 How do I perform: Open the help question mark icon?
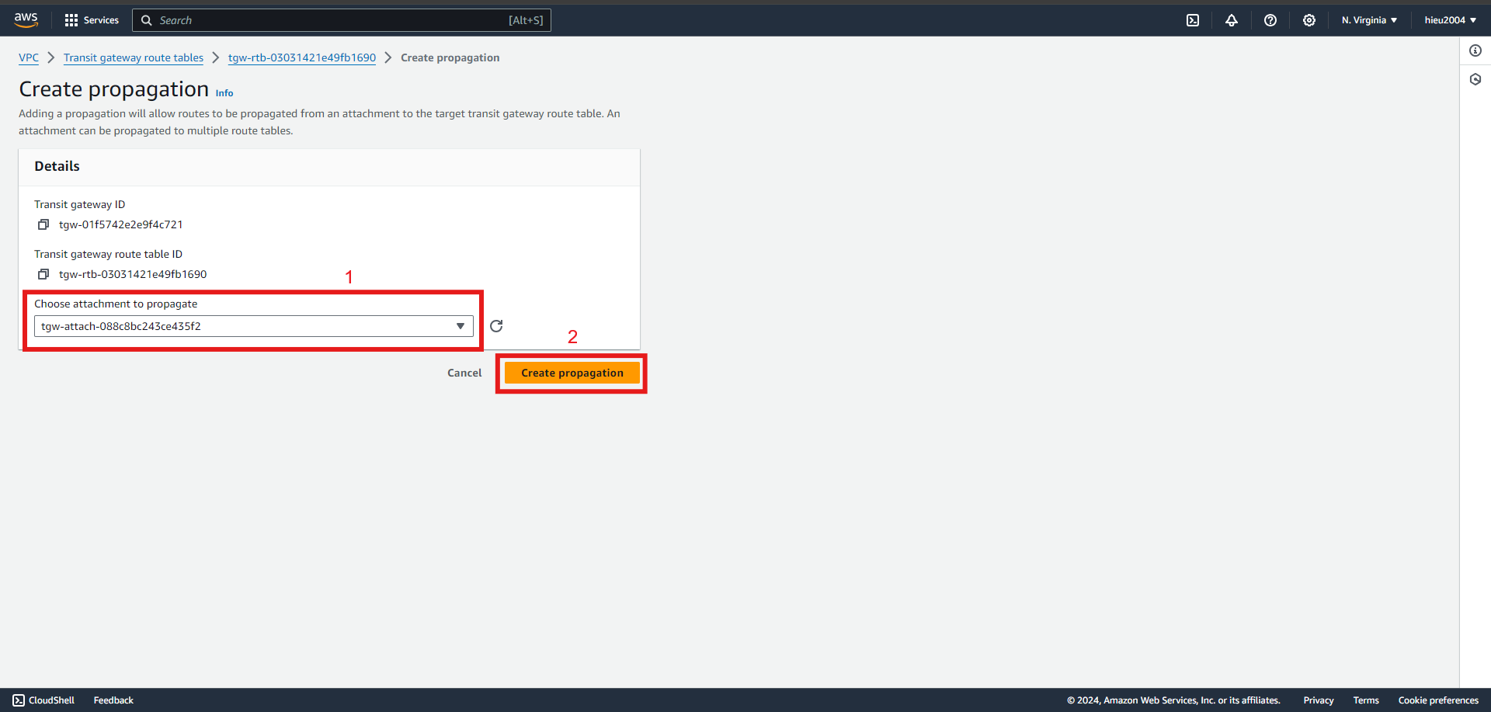1270,20
